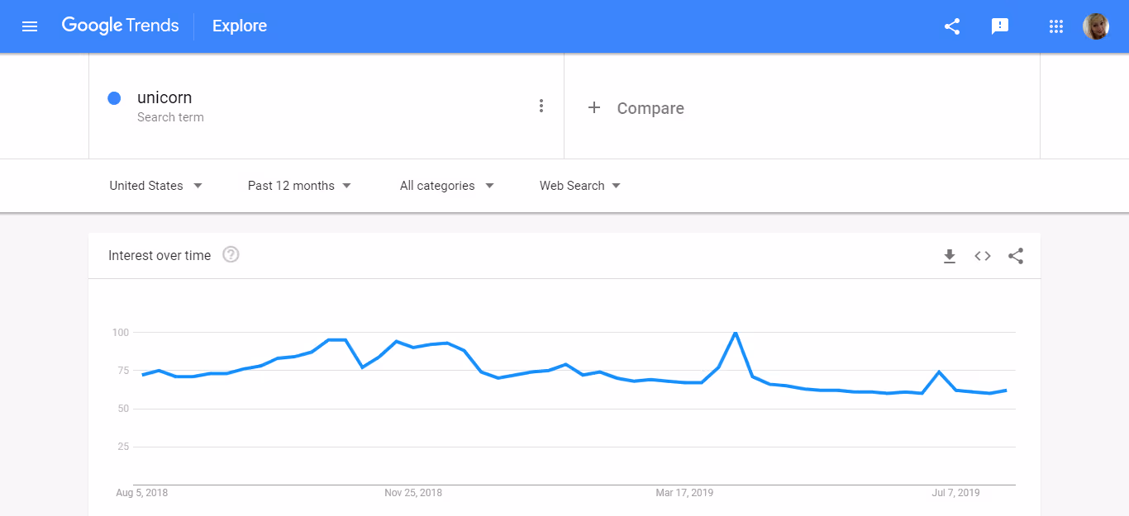Open the options menu for the unicorn term

click(541, 106)
